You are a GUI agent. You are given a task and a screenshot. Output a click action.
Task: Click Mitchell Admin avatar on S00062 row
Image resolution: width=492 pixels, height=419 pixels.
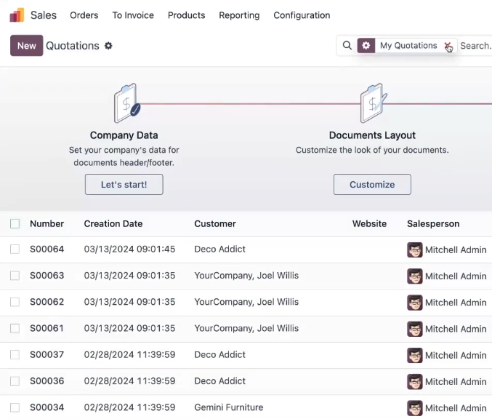point(414,303)
